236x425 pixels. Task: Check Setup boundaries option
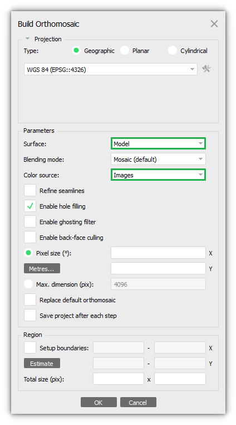[x=30, y=347]
